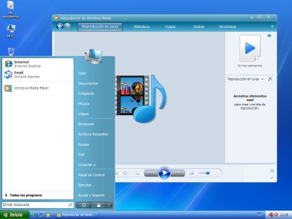Open Equipo from the start menu

pyautogui.click(x=83, y=144)
